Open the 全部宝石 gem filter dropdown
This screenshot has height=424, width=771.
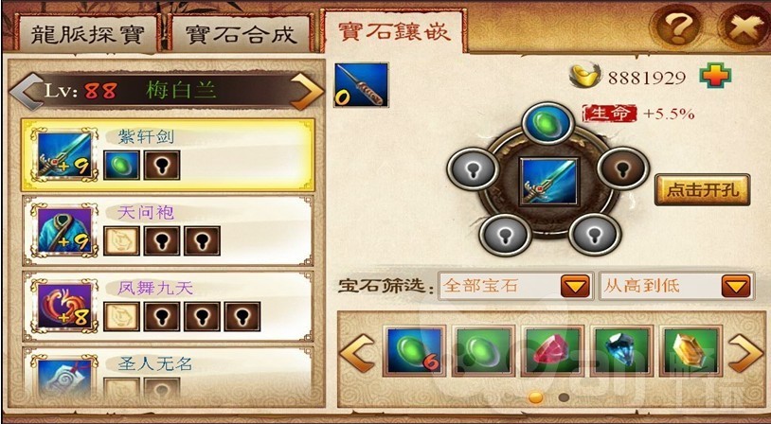click(x=516, y=286)
